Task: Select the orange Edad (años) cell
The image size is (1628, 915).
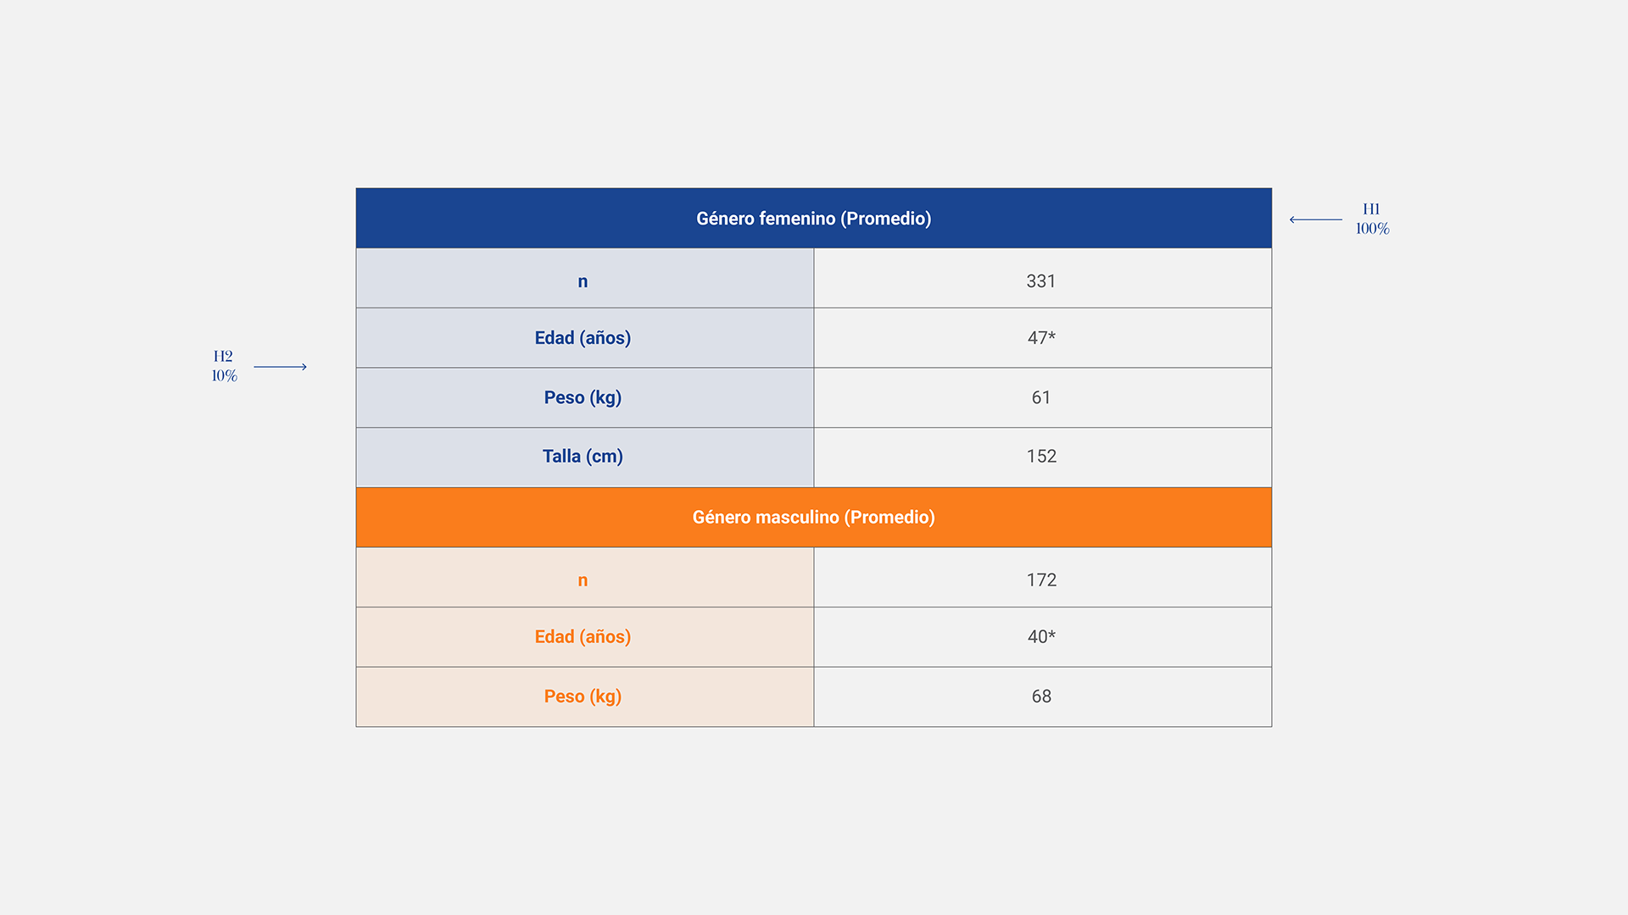Action: [583, 637]
